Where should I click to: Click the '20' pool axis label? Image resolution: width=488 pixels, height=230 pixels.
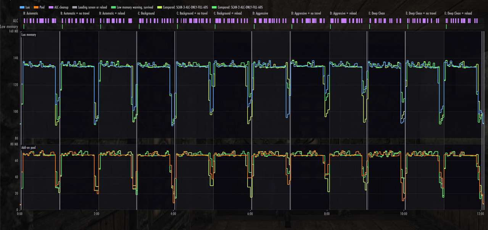tap(16, 193)
